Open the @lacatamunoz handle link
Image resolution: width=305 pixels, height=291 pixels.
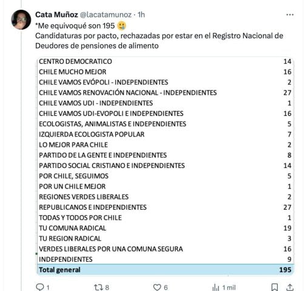pos(106,15)
